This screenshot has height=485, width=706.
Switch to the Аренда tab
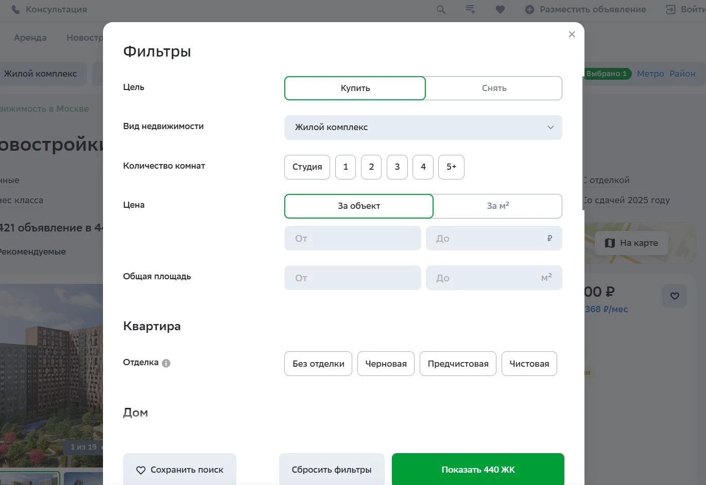(x=30, y=37)
